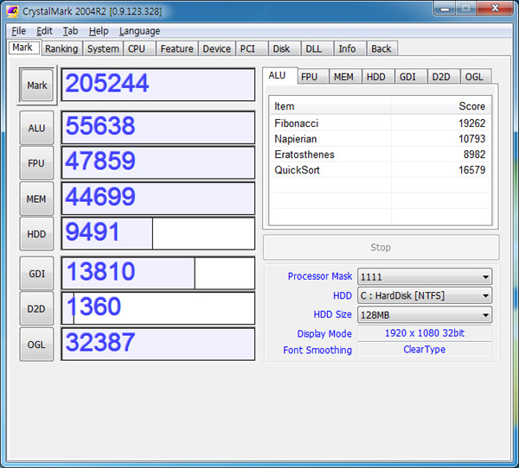
Task: Select the Fibonacci row
Action: [x=380, y=123]
